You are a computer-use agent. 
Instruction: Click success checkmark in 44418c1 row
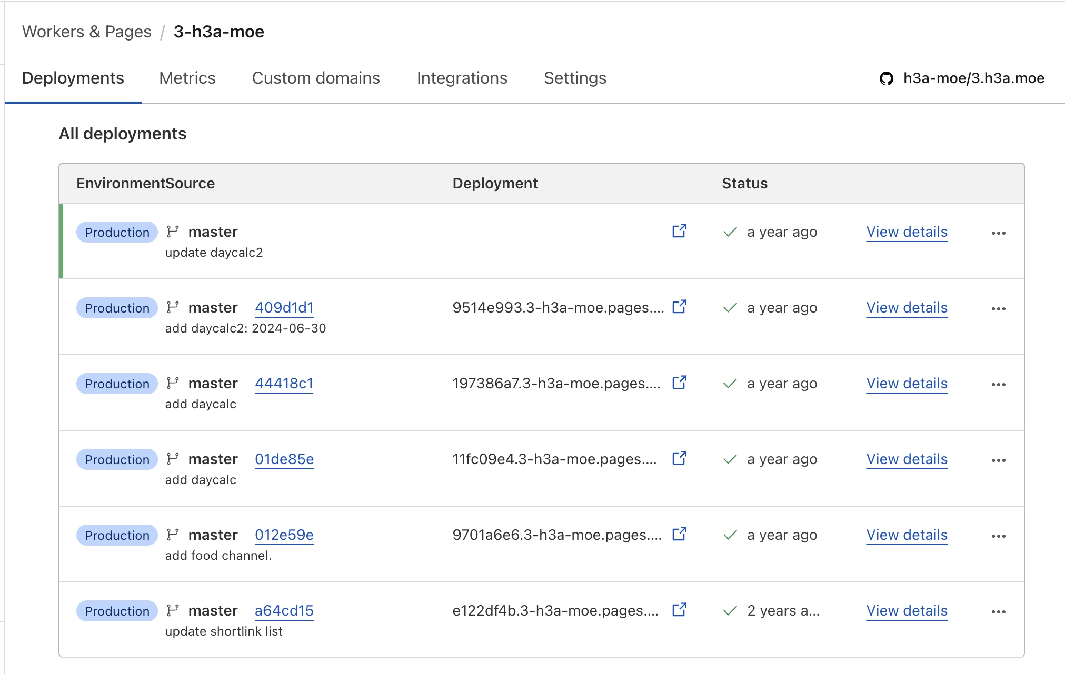tap(730, 384)
